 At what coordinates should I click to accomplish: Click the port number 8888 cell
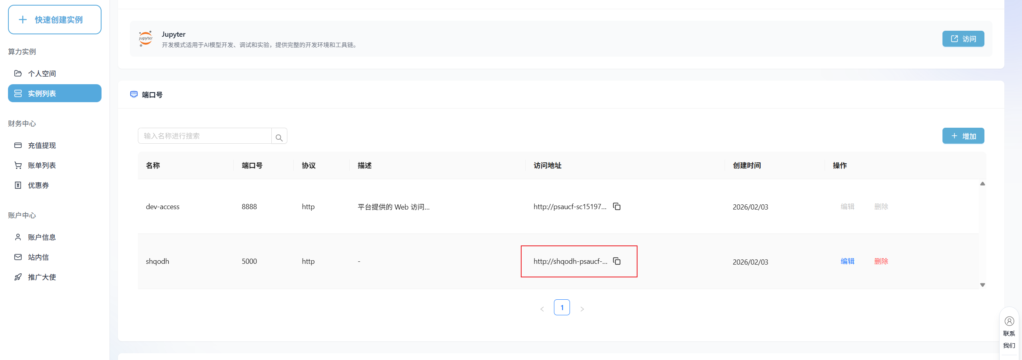[249, 207]
